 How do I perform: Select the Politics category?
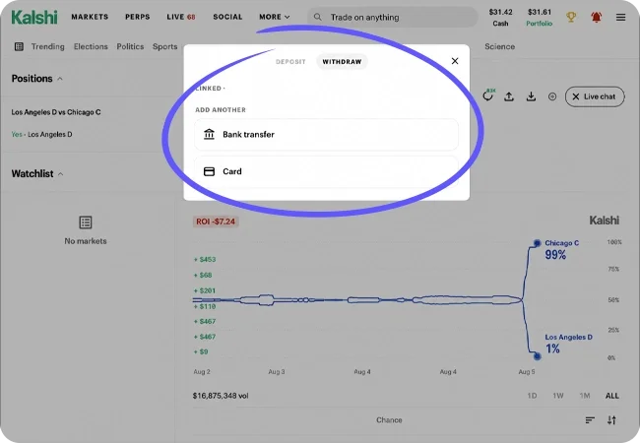(x=130, y=46)
